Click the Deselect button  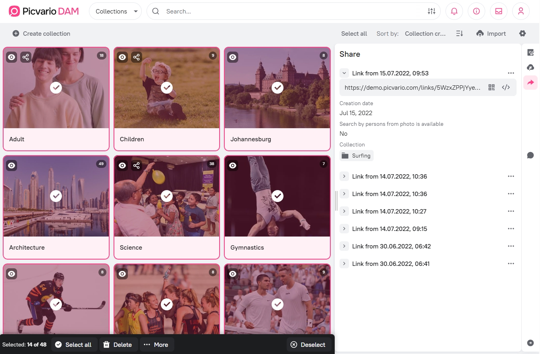[x=309, y=344]
